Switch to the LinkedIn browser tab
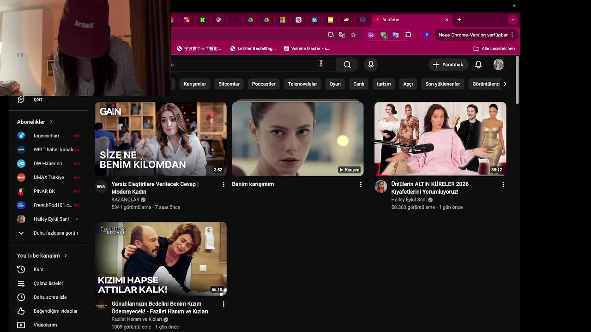 pos(314,20)
